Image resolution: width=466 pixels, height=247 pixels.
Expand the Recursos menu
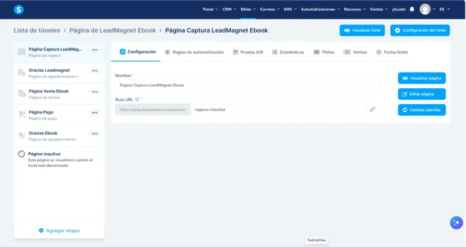(355, 9)
